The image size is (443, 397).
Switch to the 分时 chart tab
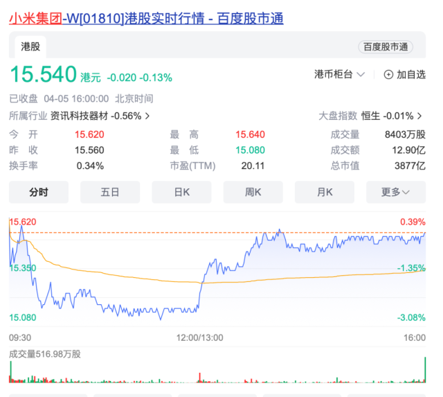38,192
